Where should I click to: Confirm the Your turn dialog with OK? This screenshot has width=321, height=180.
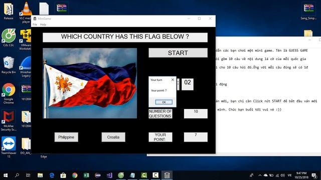tap(164, 102)
